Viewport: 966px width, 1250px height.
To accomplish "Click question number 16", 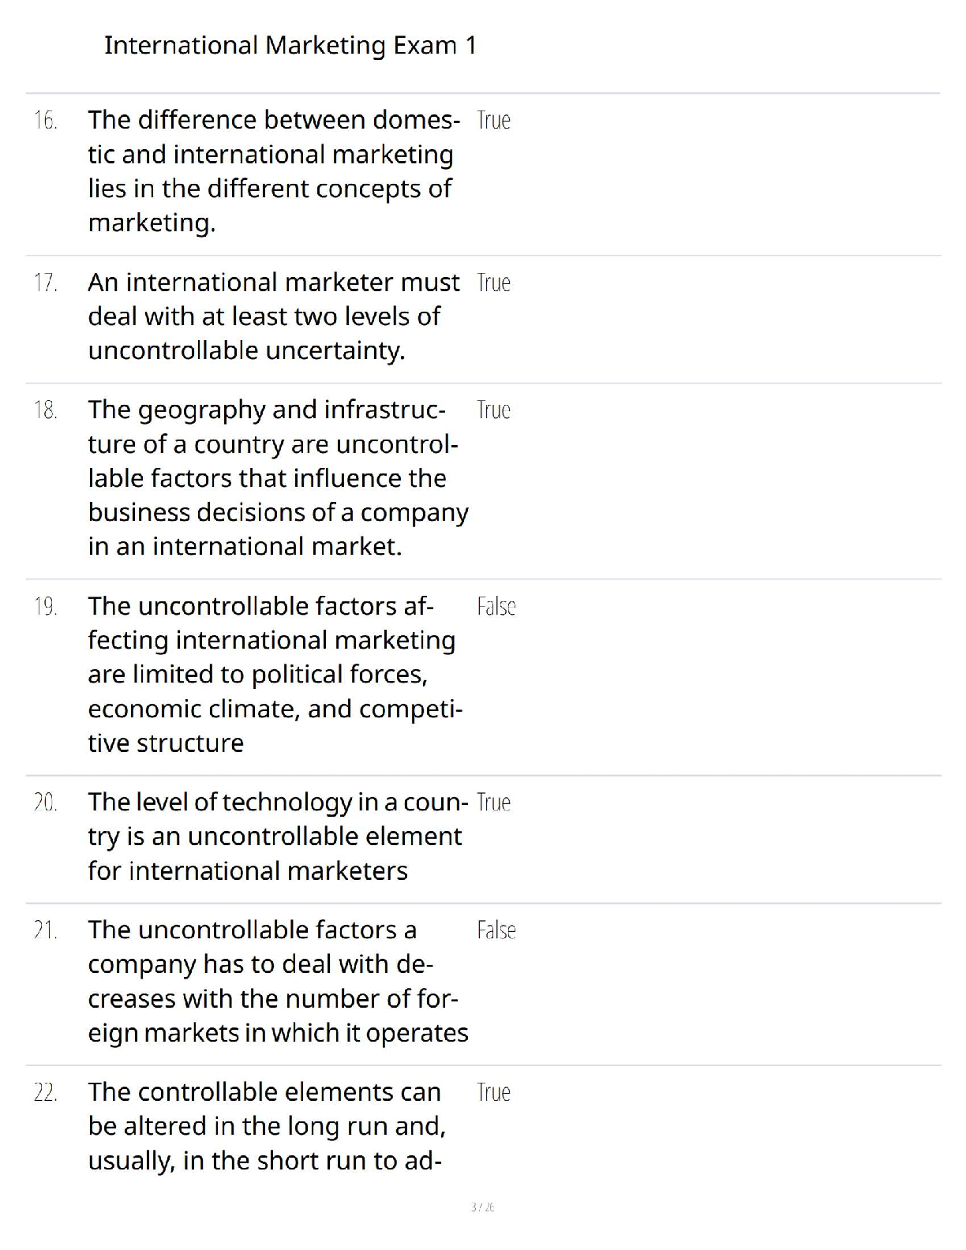I will point(46,121).
